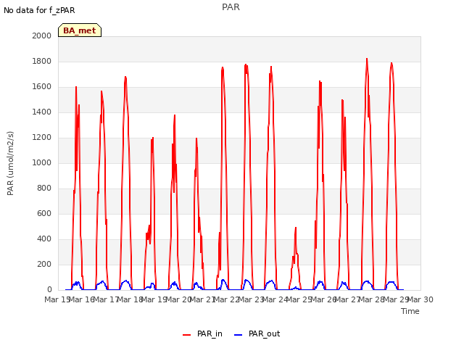Click the blue PAR_out legend swatch
The width and height of the screenshot is (464, 348).
pos(239,335)
